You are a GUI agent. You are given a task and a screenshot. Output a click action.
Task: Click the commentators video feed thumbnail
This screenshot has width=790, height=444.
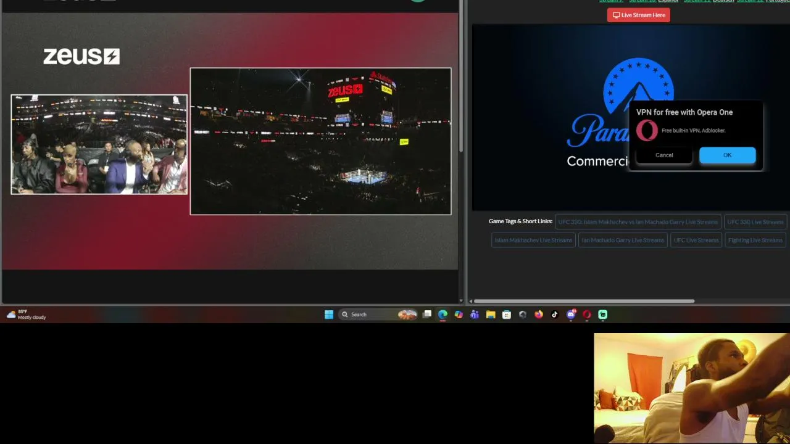click(99, 144)
